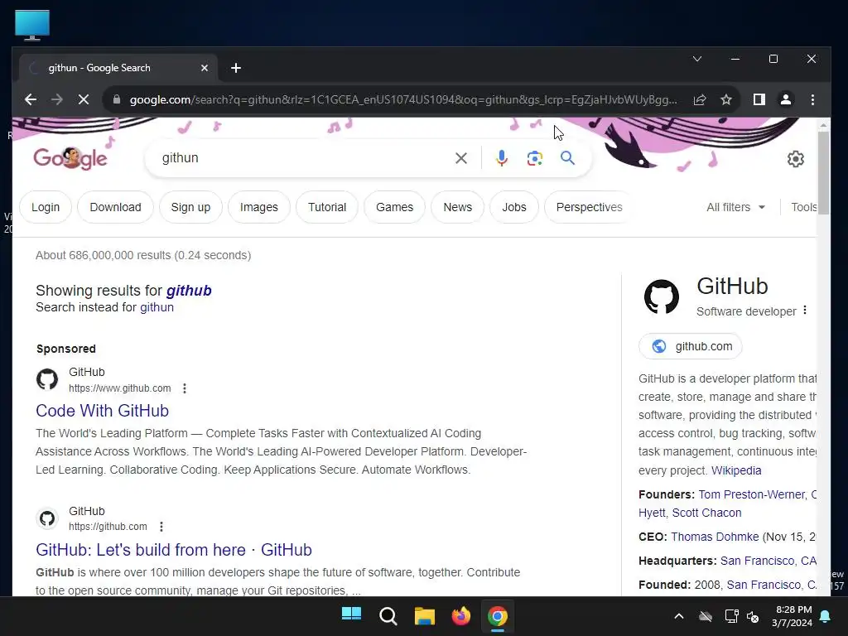Select the Perspectives filter chip
The height and width of the screenshot is (636, 848).
(x=589, y=207)
